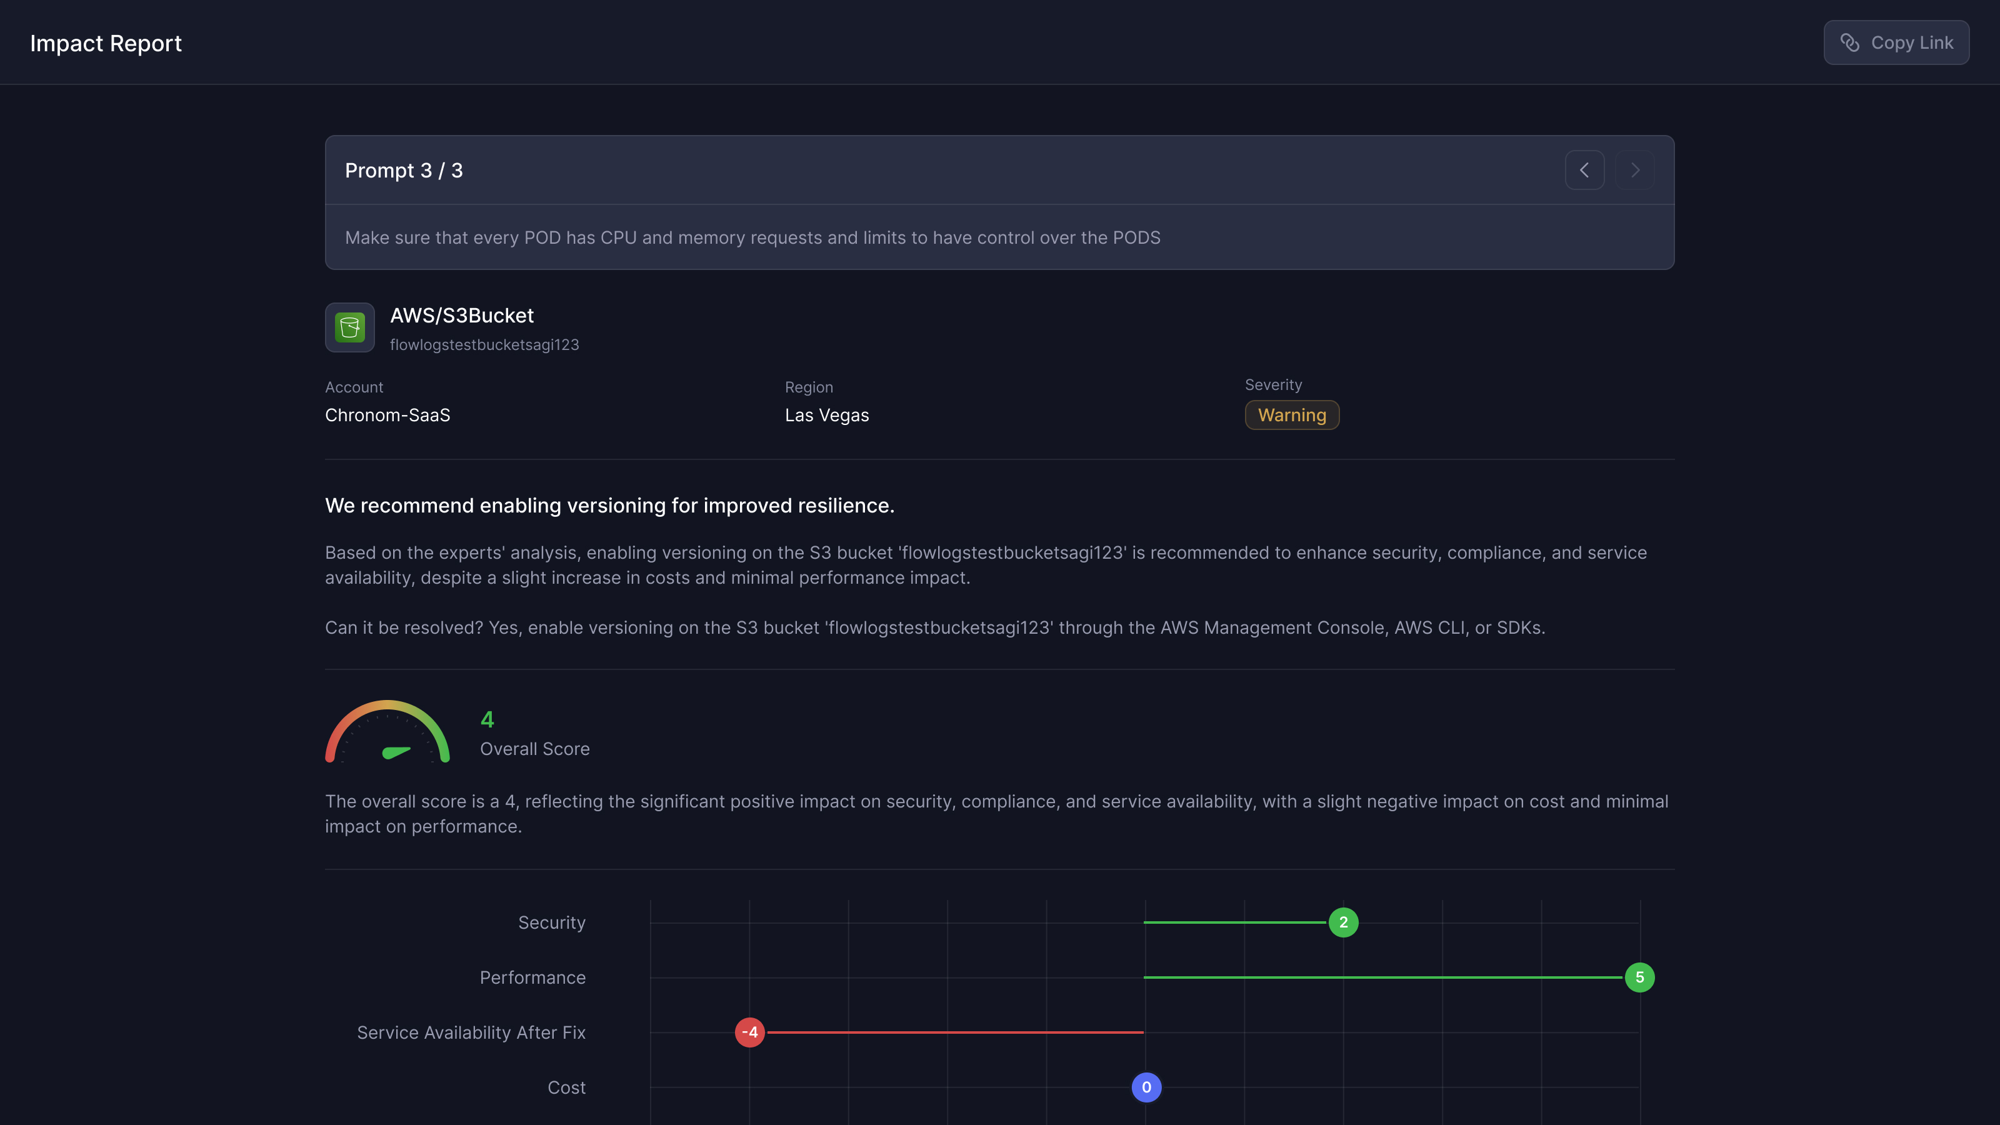Click the green S3 bucket icon
This screenshot has height=1125, width=2000.
pyautogui.click(x=349, y=327)
